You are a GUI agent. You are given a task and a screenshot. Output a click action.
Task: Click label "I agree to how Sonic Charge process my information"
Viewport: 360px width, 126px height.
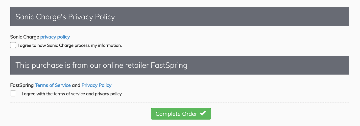(70, 46)
